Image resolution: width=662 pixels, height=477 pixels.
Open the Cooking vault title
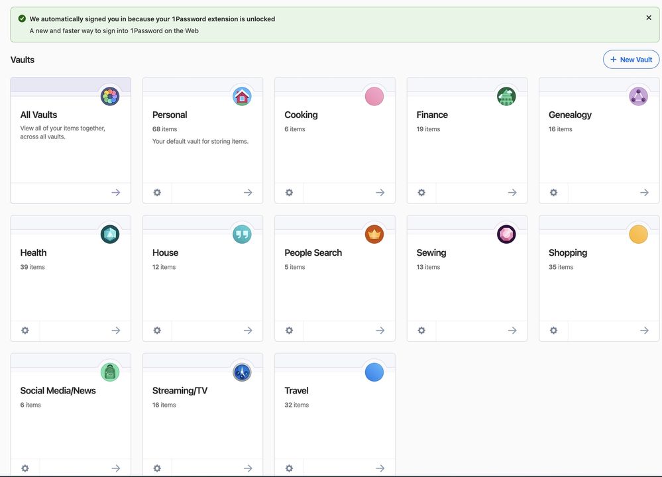click(301, 115)
